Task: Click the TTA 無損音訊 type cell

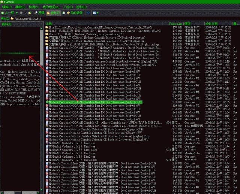Action: tap(193, 126)
